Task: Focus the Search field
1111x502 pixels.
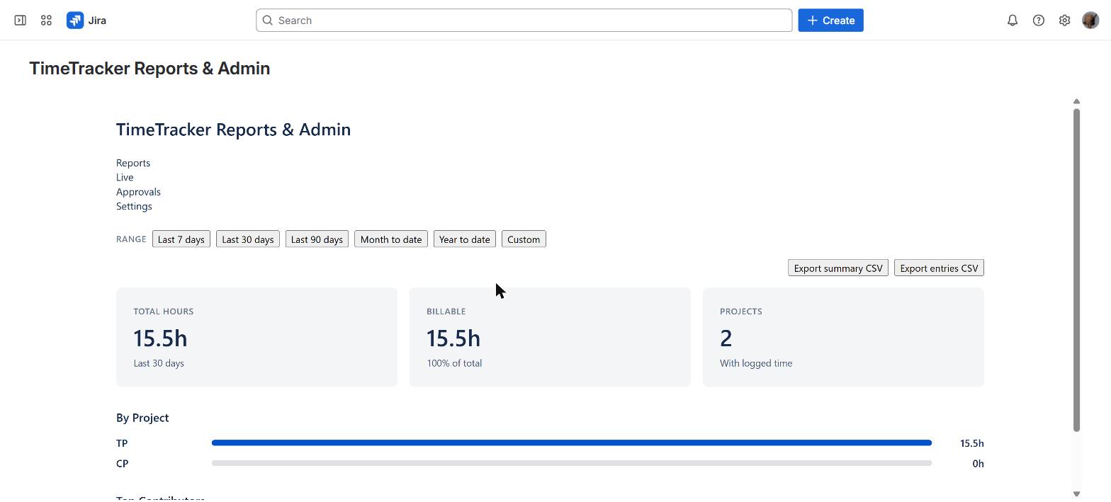Action: (524, 21)
